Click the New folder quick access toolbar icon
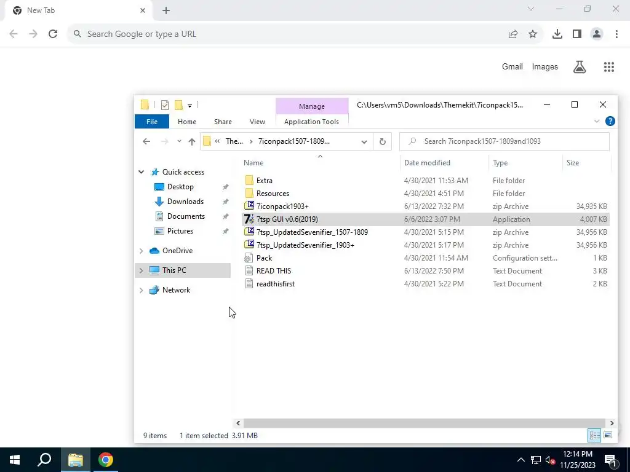Screen dimensions: 630x472 click(x=178, y=105)
